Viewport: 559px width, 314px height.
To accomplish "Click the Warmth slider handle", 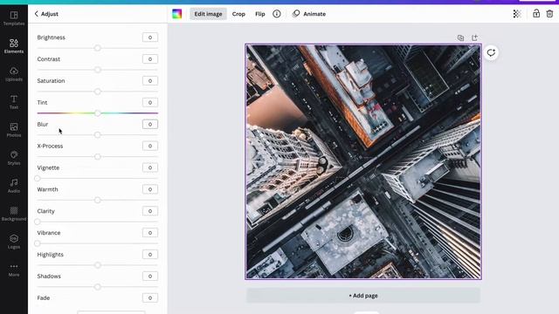I will click(97, 200).
